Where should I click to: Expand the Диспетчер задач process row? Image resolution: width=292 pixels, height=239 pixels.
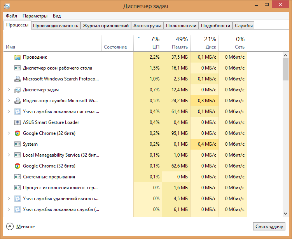point(9,90)
